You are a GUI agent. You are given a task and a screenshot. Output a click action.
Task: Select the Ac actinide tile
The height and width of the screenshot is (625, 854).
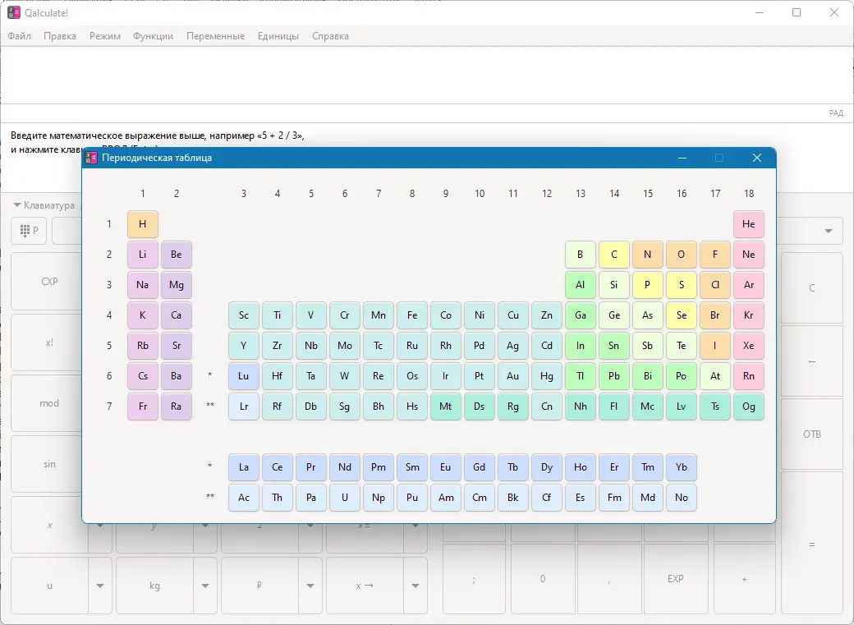click(243, 498)
